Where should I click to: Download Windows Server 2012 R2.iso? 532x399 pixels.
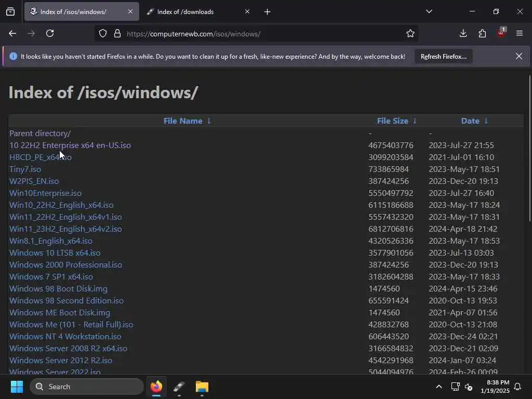(x=61, y=360)
